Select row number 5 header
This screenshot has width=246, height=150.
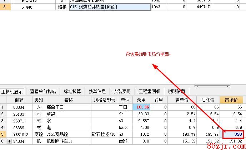3,135
